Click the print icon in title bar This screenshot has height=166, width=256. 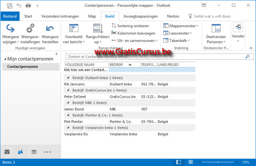(x=28, y=6)
